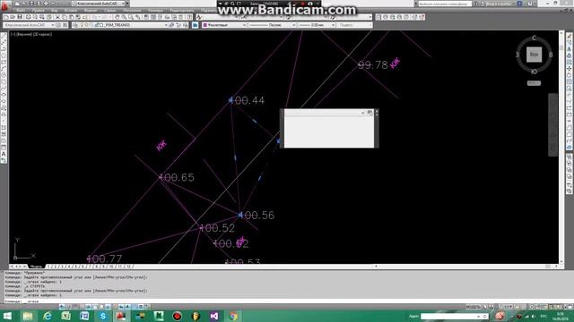This screenshot has width=574, height=322.
Task: Select the Mirror tool in Modify toolbar
Action: (570, 49)
